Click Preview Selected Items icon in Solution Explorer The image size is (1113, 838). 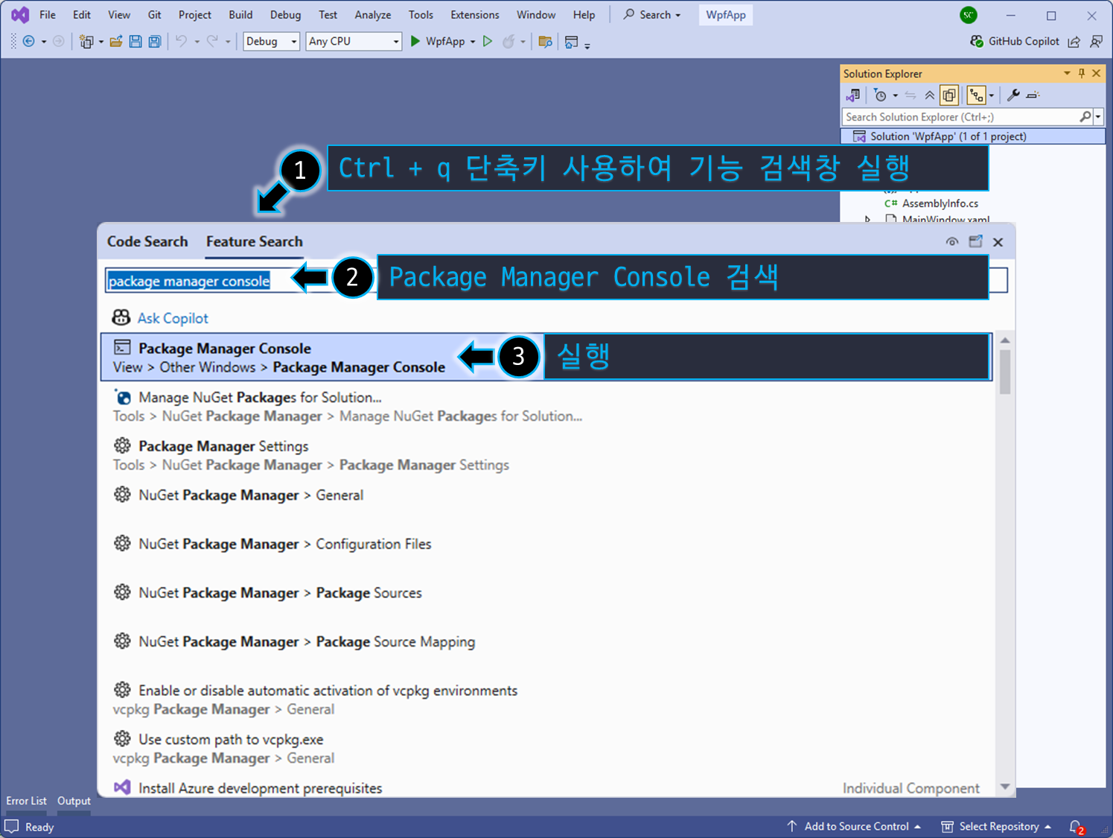click(1033, 95)
